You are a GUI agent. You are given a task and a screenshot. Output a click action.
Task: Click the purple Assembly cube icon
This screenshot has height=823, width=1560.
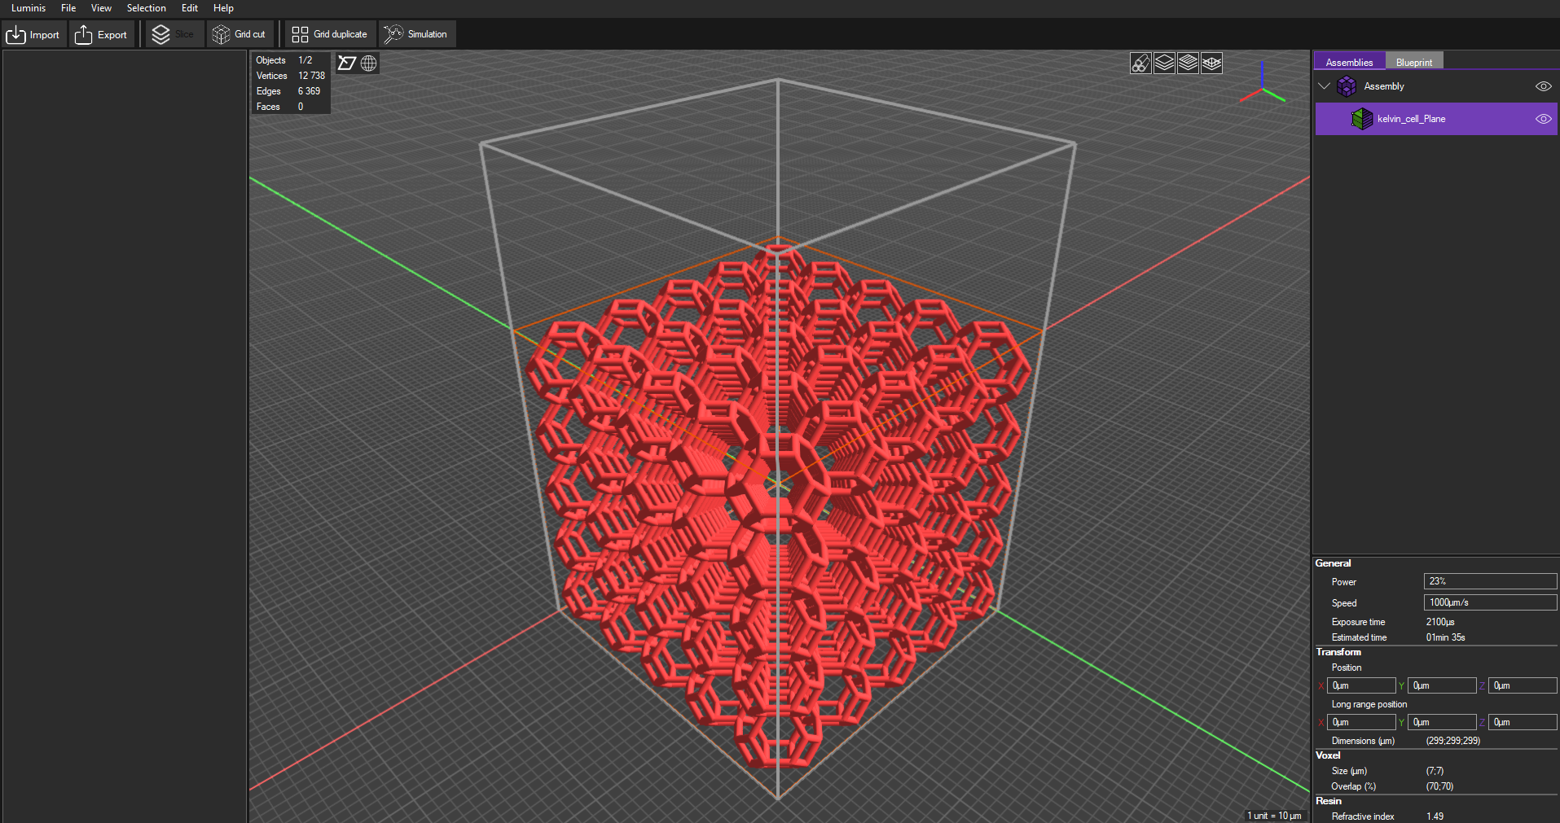click(x=1347, y=86)
